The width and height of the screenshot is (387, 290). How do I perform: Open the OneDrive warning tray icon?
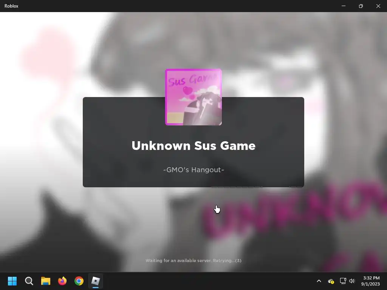coord(331,281)
